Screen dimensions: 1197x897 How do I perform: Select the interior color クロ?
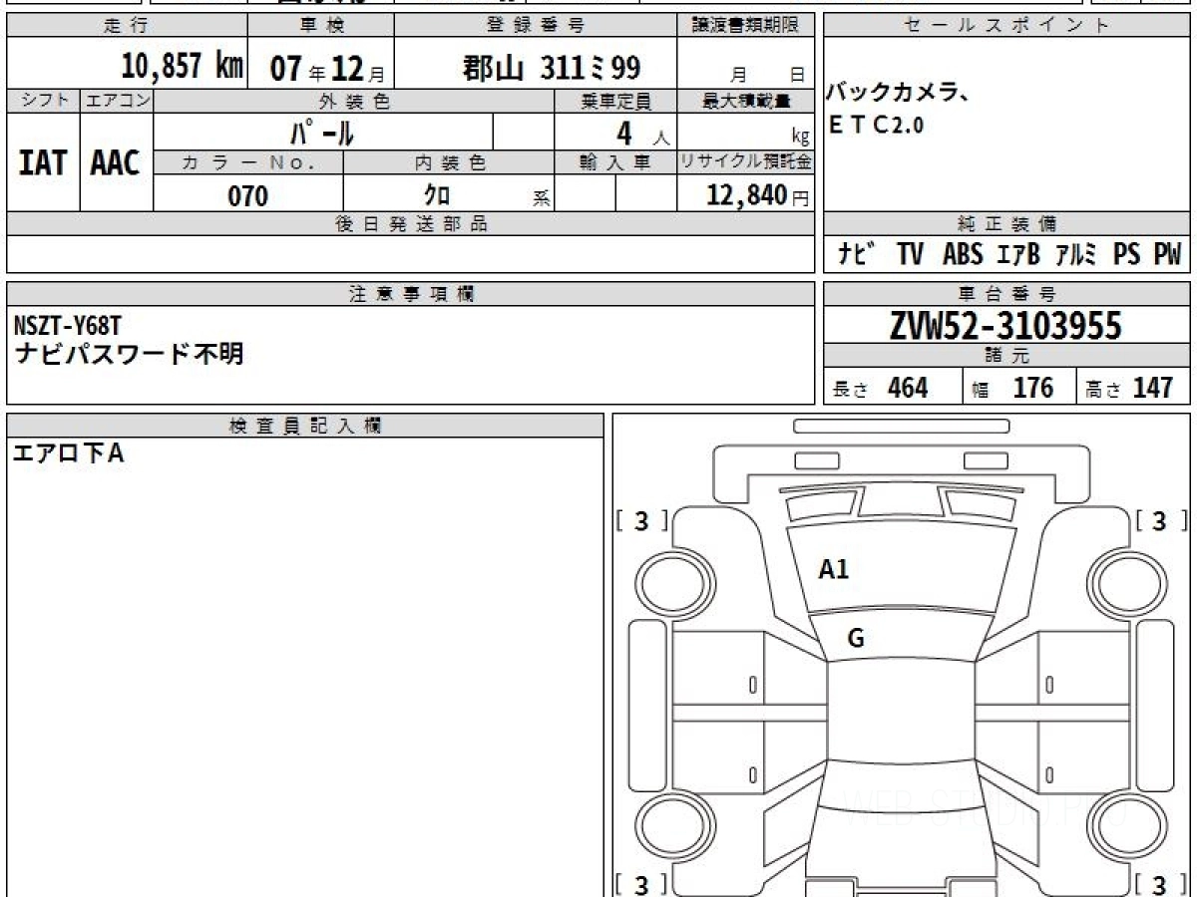click(438, 195)
